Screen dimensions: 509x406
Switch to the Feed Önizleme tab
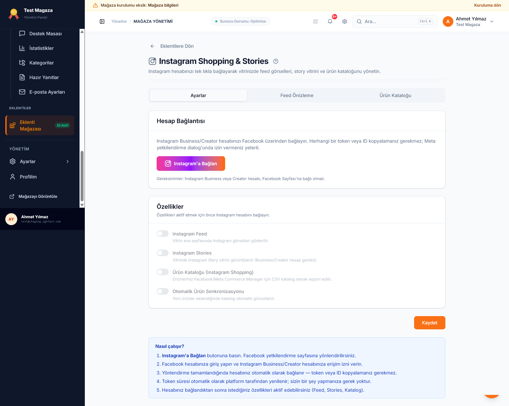(297, 95)
